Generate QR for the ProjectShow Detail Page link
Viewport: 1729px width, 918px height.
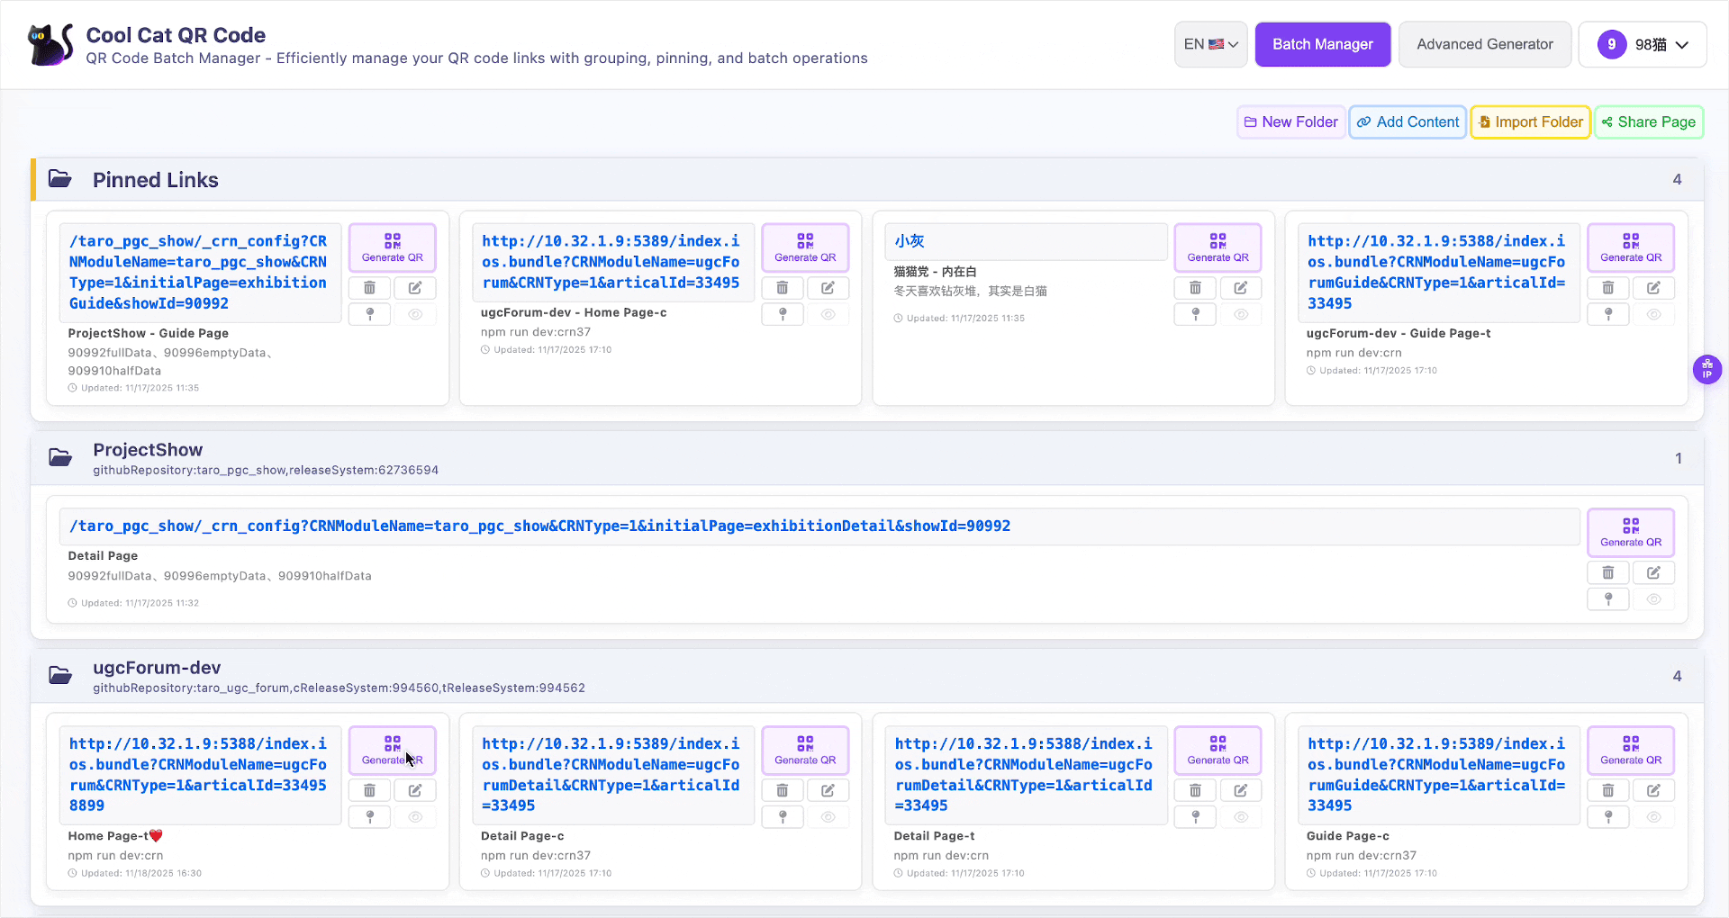pyautogui.click(x=1630, y=532)
